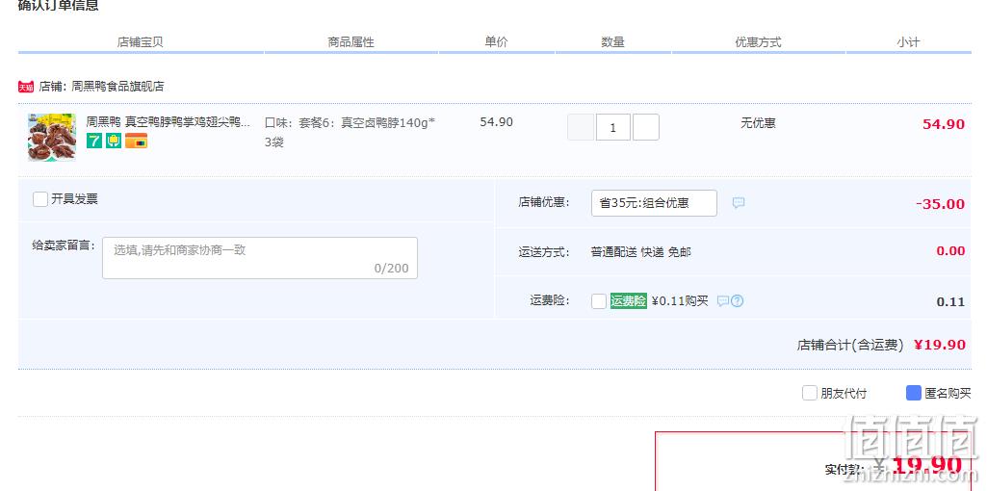Click the 优惠方式 column header
987x491 pixels.
pos(759,42)
